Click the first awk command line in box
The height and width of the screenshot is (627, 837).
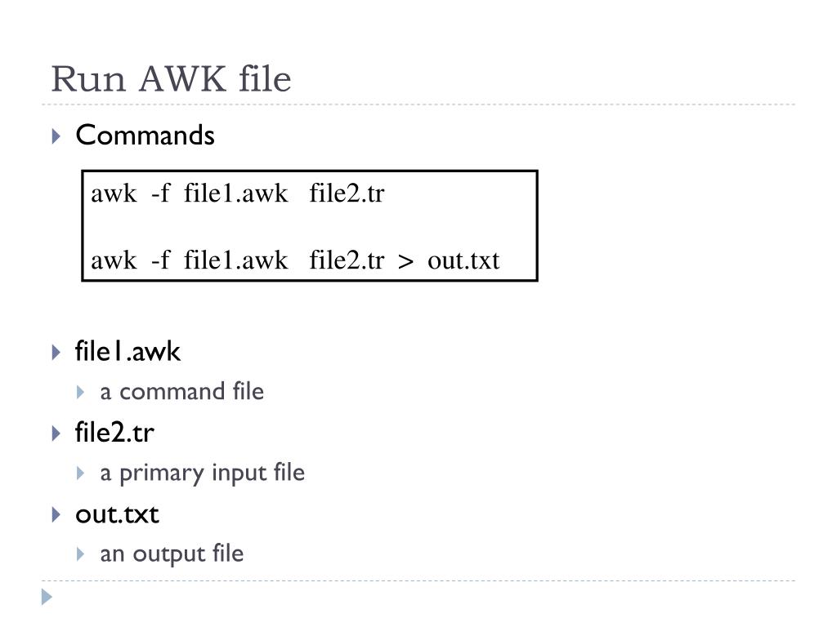tap(238, 193)
